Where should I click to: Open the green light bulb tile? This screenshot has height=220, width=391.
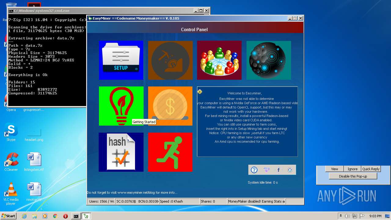click(121, 106)
